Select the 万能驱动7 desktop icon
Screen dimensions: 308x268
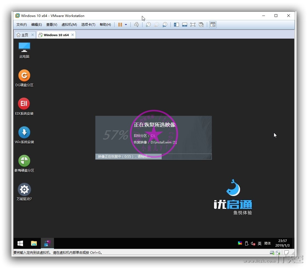[24, 192]
